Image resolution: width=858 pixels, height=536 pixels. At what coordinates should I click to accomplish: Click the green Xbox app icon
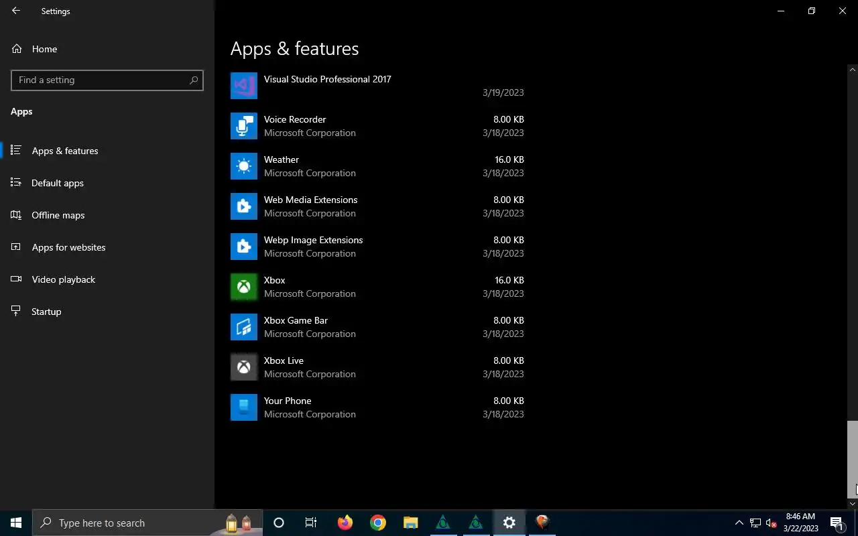[x=244, y=287]
